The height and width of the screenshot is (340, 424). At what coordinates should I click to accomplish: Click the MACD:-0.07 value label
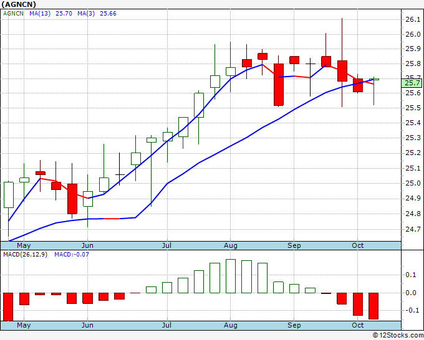coord(72,255)
